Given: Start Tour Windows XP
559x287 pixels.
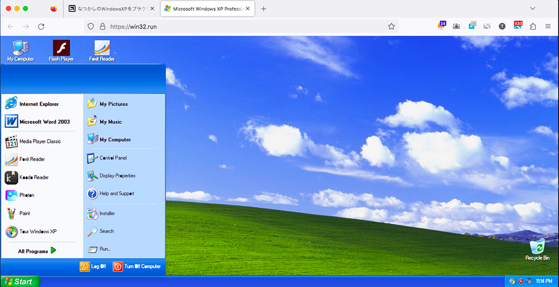Looking at the screenshot, I should 42,232.
